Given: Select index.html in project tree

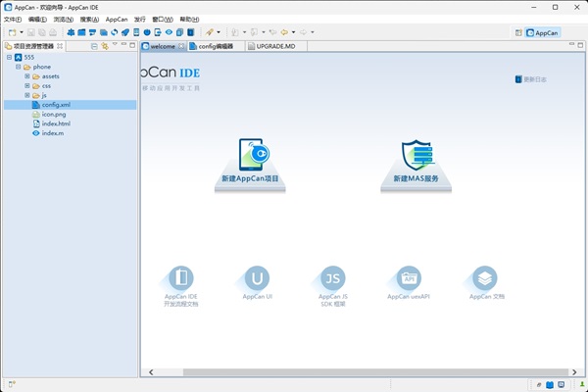Looking at the screenshot, I should pyautogui.click(x=56, y=123).
